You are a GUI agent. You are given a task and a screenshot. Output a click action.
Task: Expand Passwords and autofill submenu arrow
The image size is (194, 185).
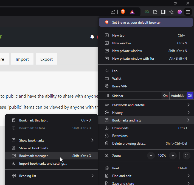[188, 105]
